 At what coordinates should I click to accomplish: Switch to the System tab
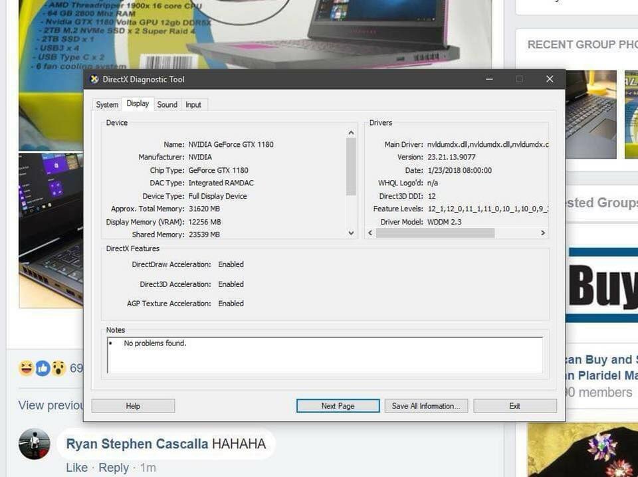tap(107, 104)
